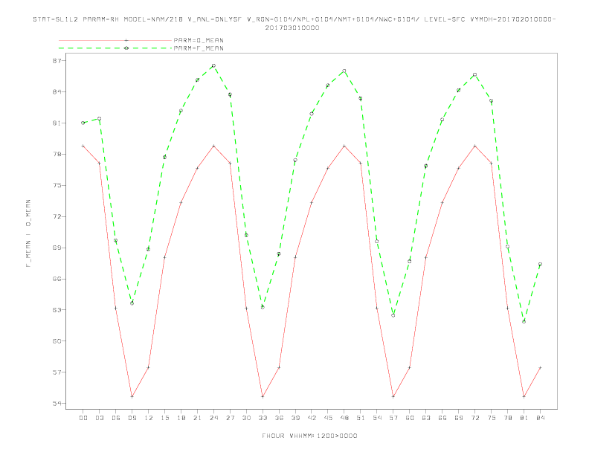The height and width of the screenshot is (455, 589).
Task: Click the x-axis tick label 36
Action: click(279, 418)
